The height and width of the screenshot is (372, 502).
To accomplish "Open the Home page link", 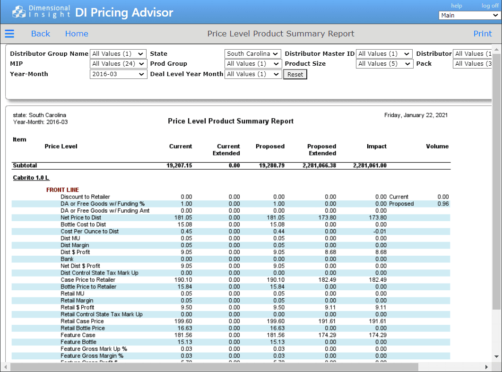I will pyautogui.click(x=77, y=34).
